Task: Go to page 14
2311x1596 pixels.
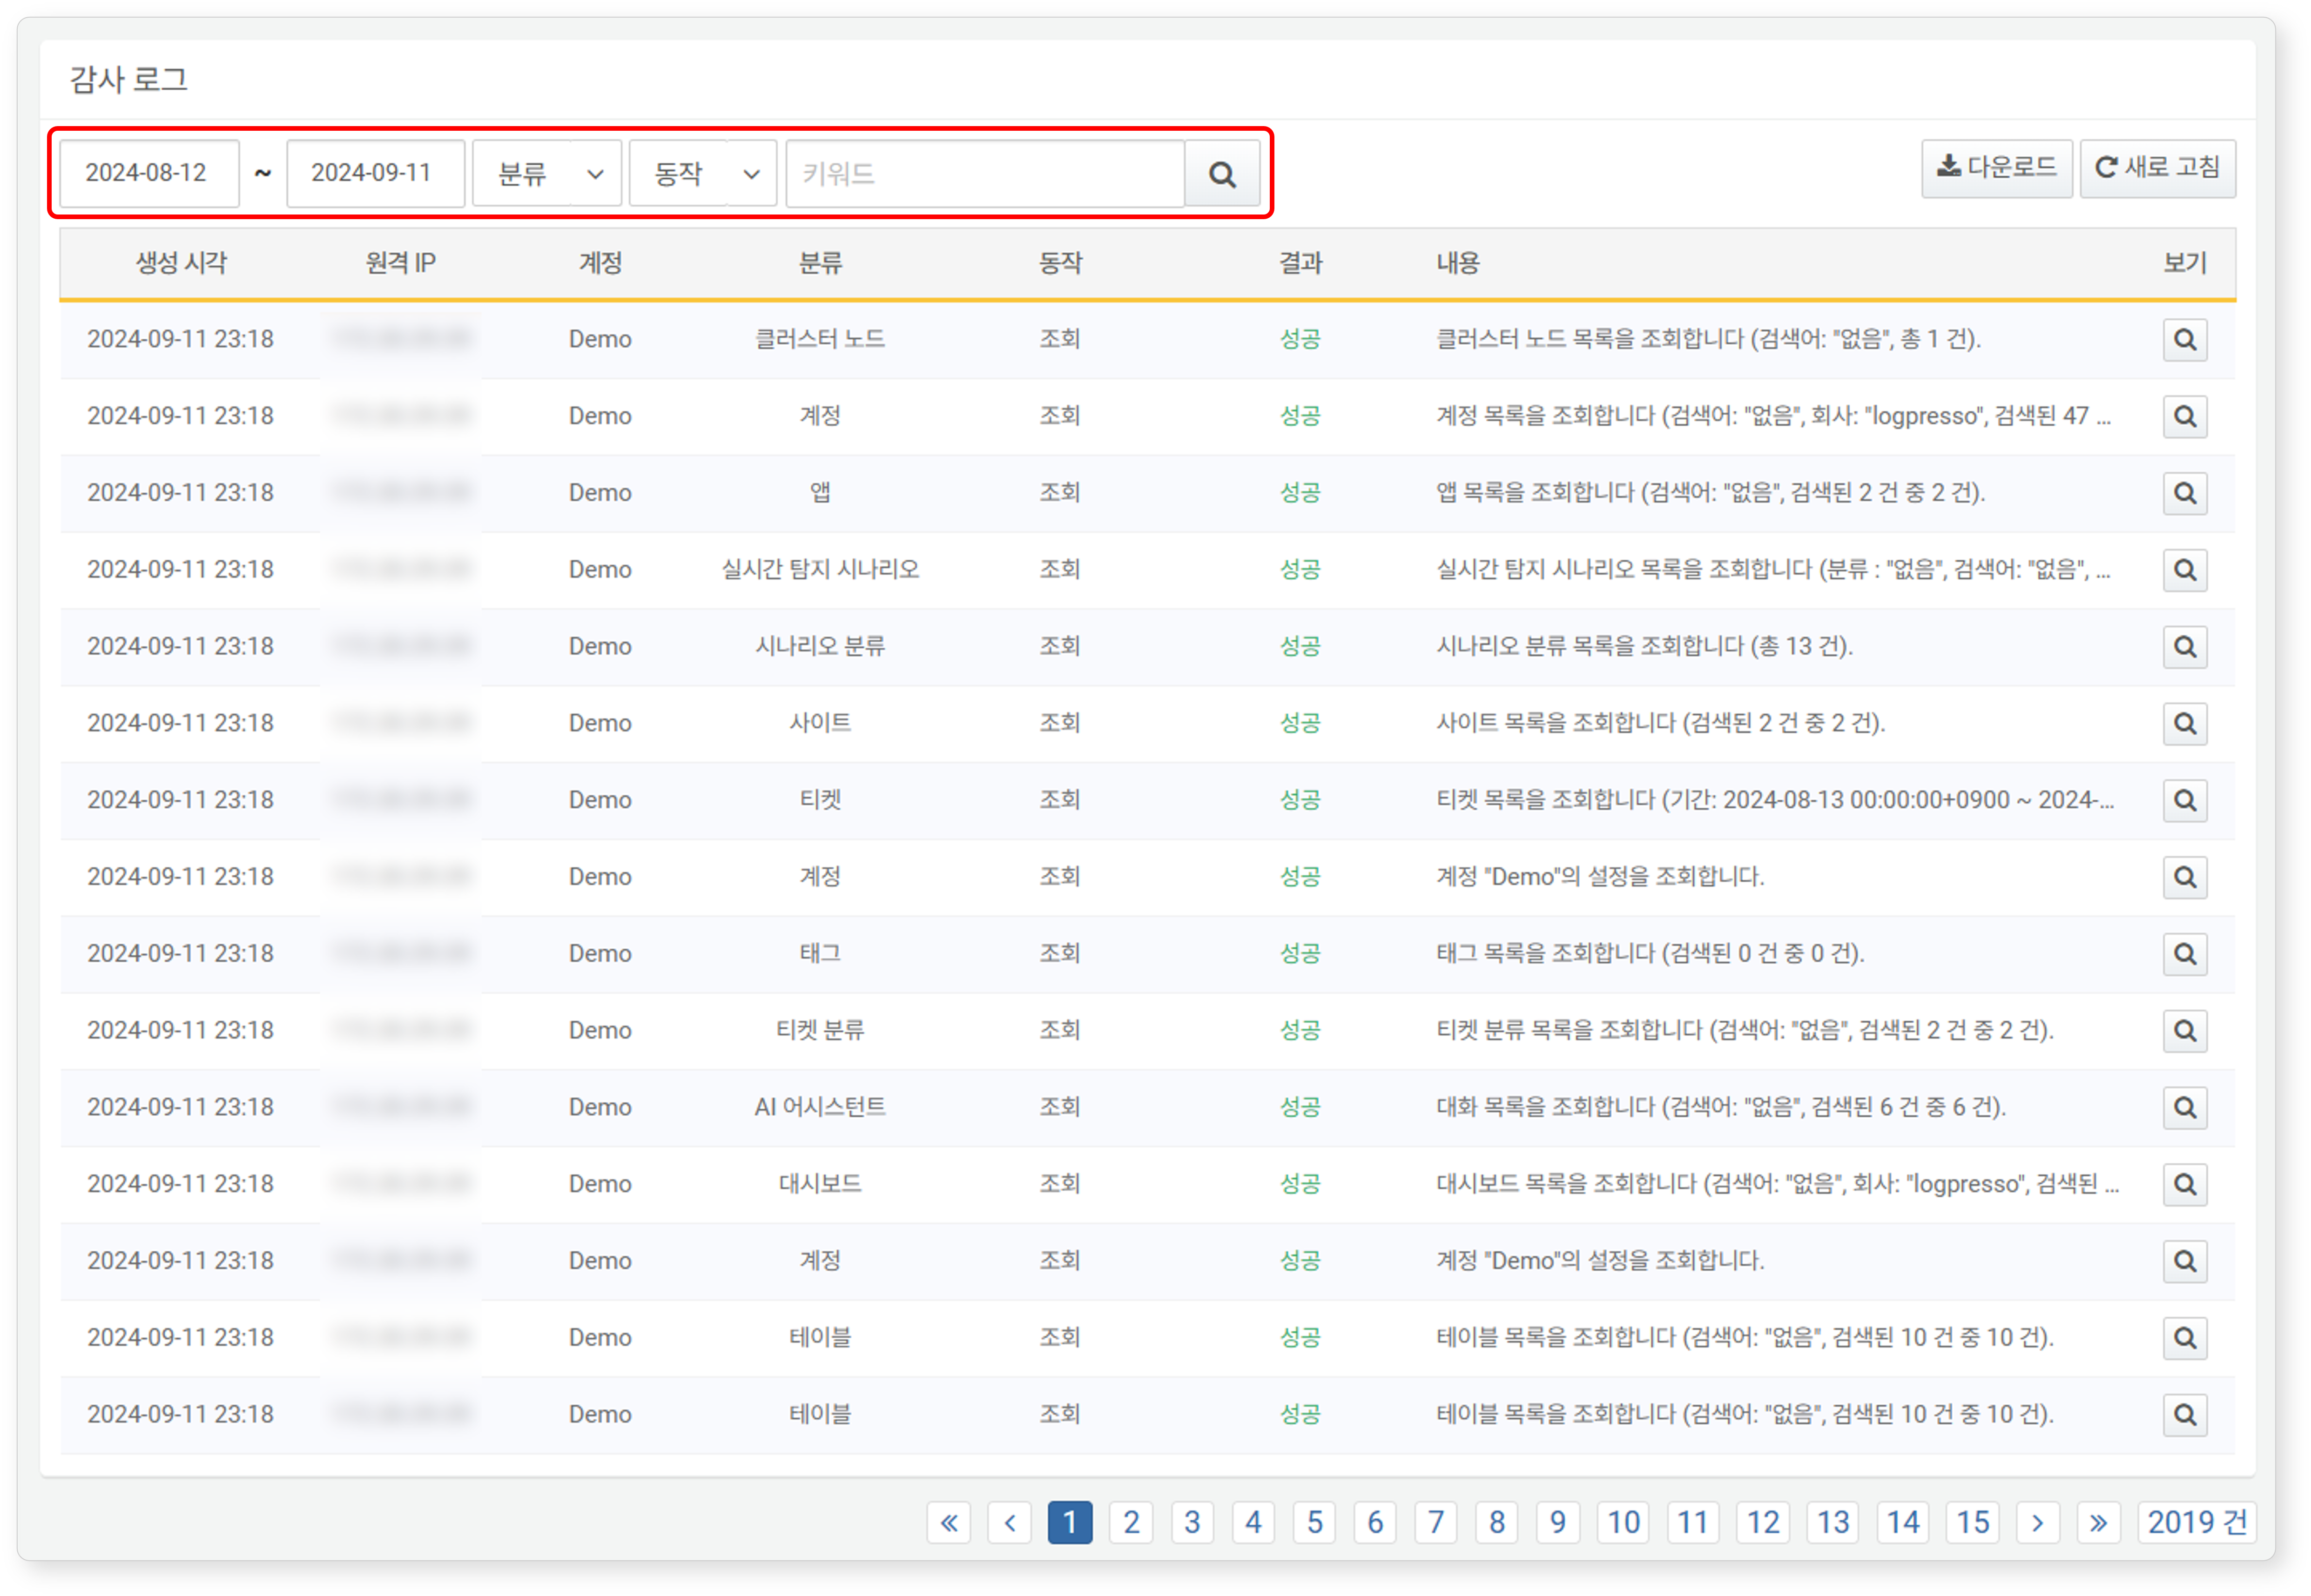Action: 1903,1522
